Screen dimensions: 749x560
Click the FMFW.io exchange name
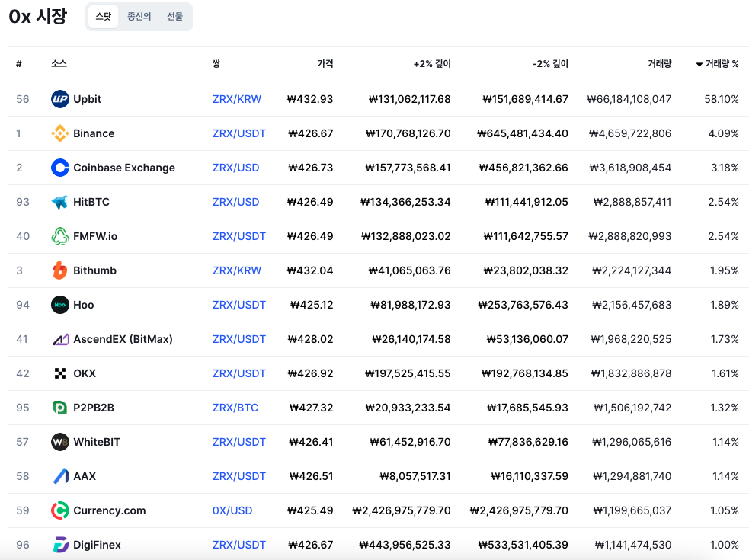coord(95,236)
